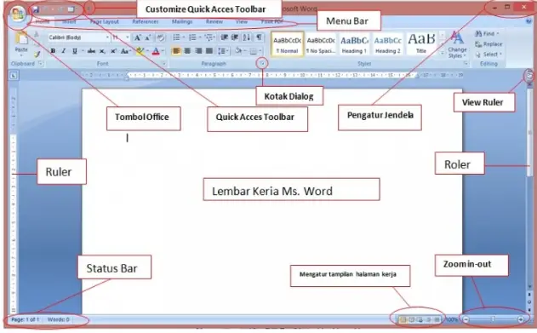Click the Zoom In plus button
Image resolution: width=537 pixels, height=333 pixels.
point(521,319)
